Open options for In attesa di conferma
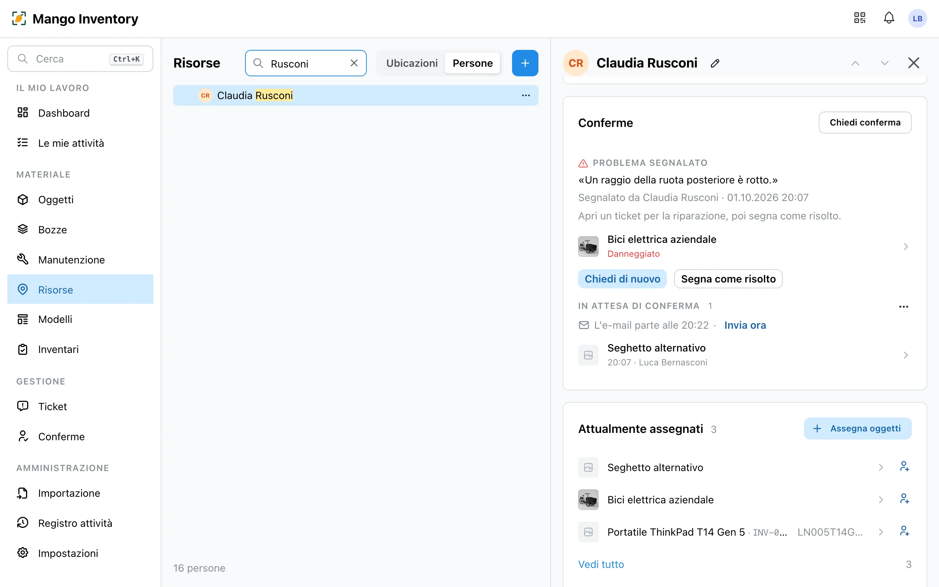 click(x=904, y=307)
